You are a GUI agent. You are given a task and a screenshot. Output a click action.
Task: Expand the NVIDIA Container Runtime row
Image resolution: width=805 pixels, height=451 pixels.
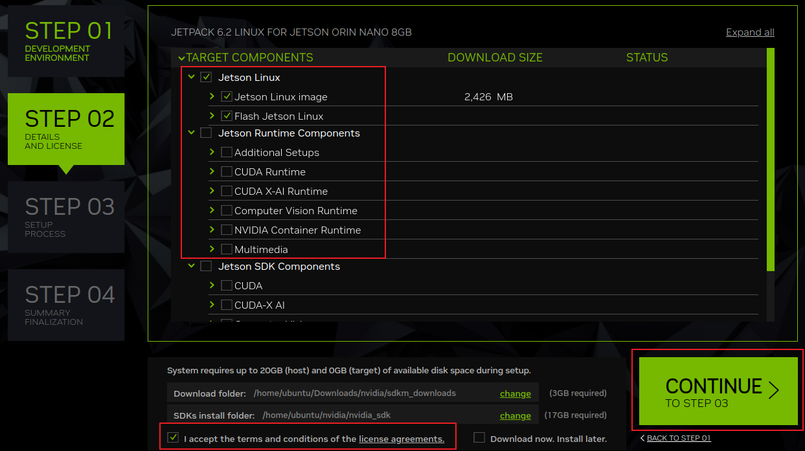click(x=212, y=230)
